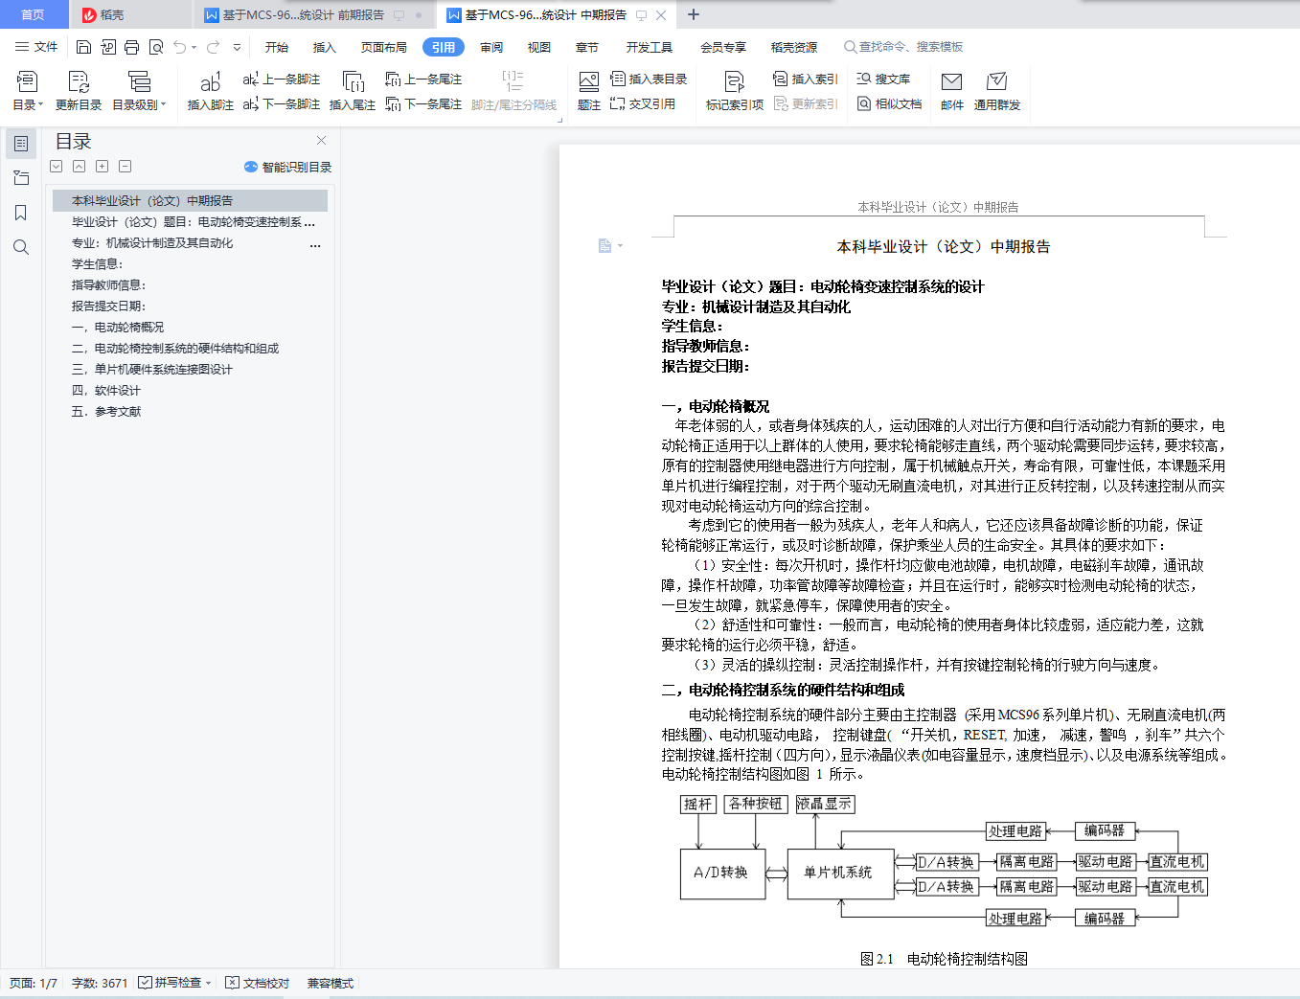1300x999 pixels.
Task: Open the 搜文库 library search tool
Action: tap(883, 79)
